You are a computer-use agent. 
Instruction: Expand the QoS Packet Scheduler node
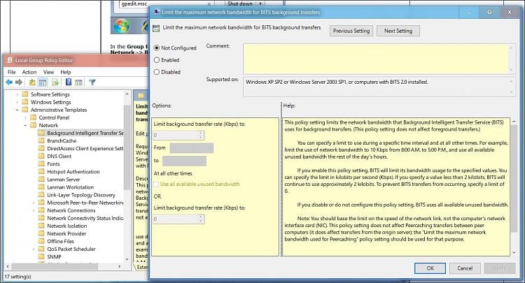tap(34, 249)
